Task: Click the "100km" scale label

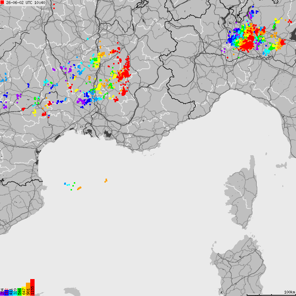Action: (290, 292)
